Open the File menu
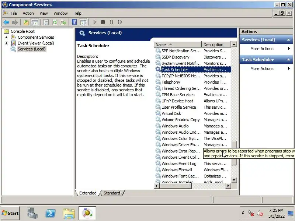Viewport: 295px width, 221px height. (x=14, y=13)
